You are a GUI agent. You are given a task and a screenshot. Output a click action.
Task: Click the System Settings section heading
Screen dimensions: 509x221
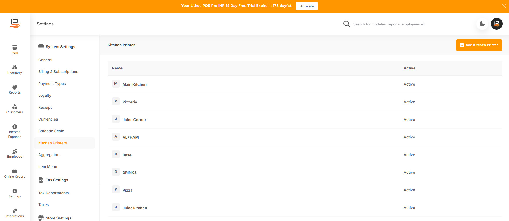[x=60, y=47]
